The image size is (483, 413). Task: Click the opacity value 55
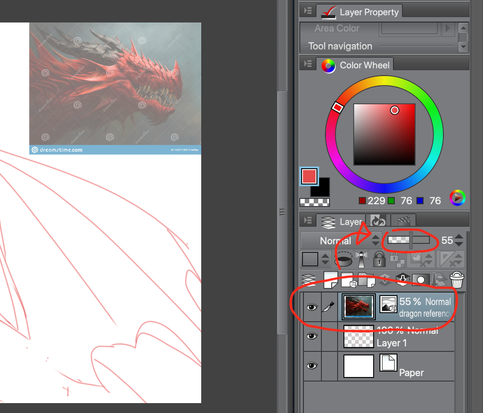[x=447, y=240]
